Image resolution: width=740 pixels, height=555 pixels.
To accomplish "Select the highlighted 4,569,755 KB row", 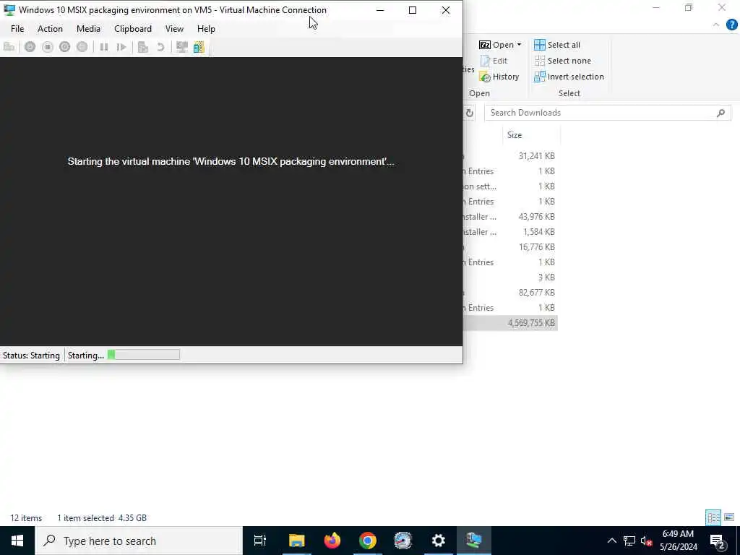I will [509, 323].
